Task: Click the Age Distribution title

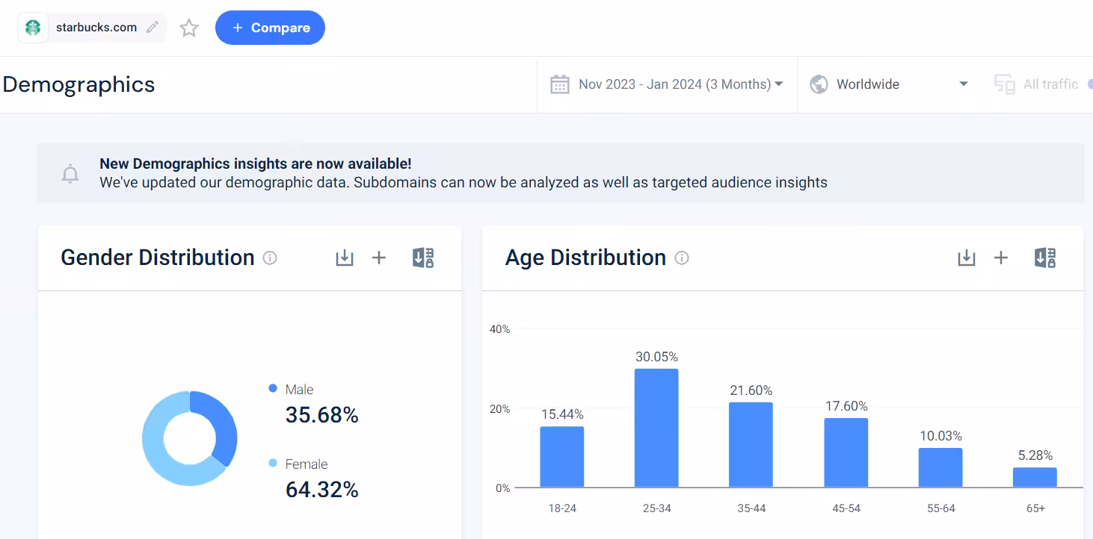Action: [585, 258]
